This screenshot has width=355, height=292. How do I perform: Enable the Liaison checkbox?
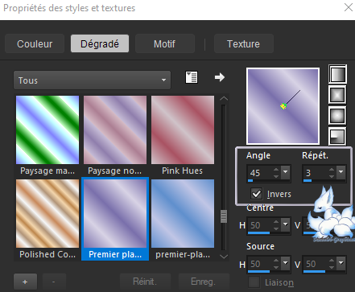pyautogui.click(x=254, y=282)
